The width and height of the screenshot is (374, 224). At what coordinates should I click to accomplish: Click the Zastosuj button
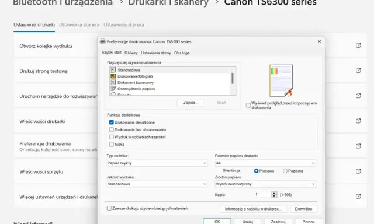click(x=278, y=222)
